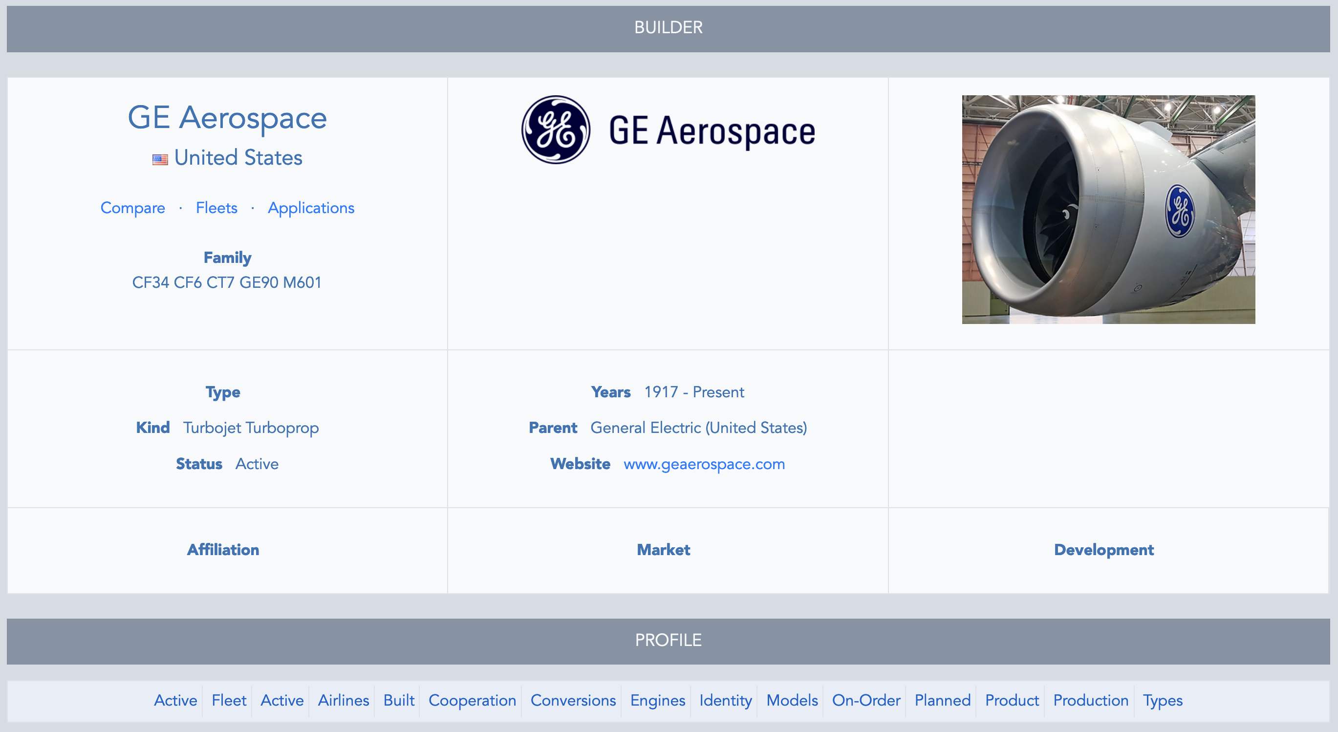
Task: Open the Fleets page
Action: pos(216,208)
